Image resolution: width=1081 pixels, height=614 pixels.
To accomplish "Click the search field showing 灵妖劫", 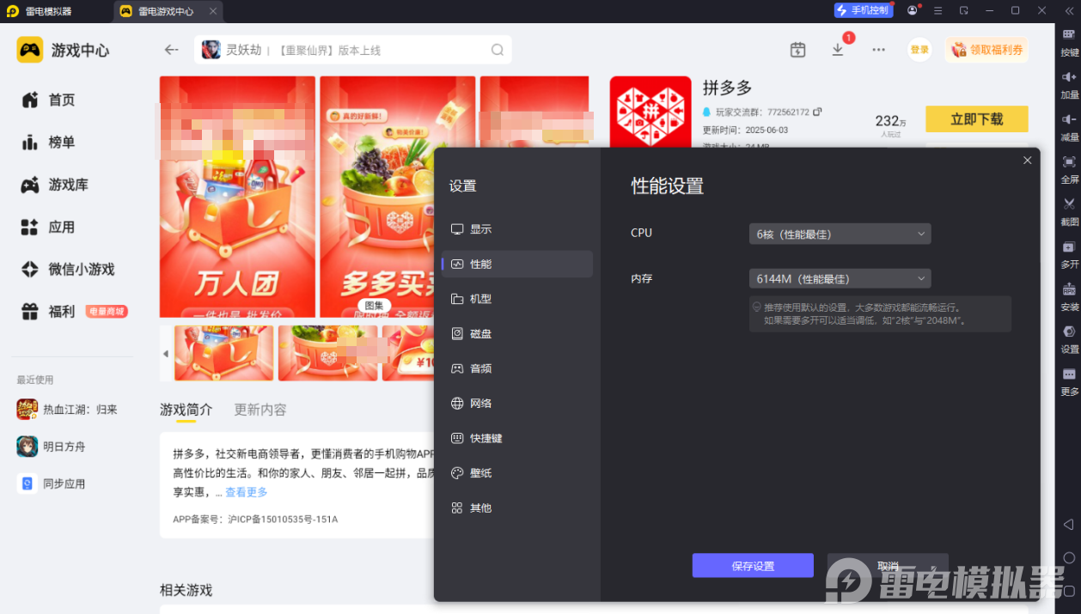I will (352, 50).
